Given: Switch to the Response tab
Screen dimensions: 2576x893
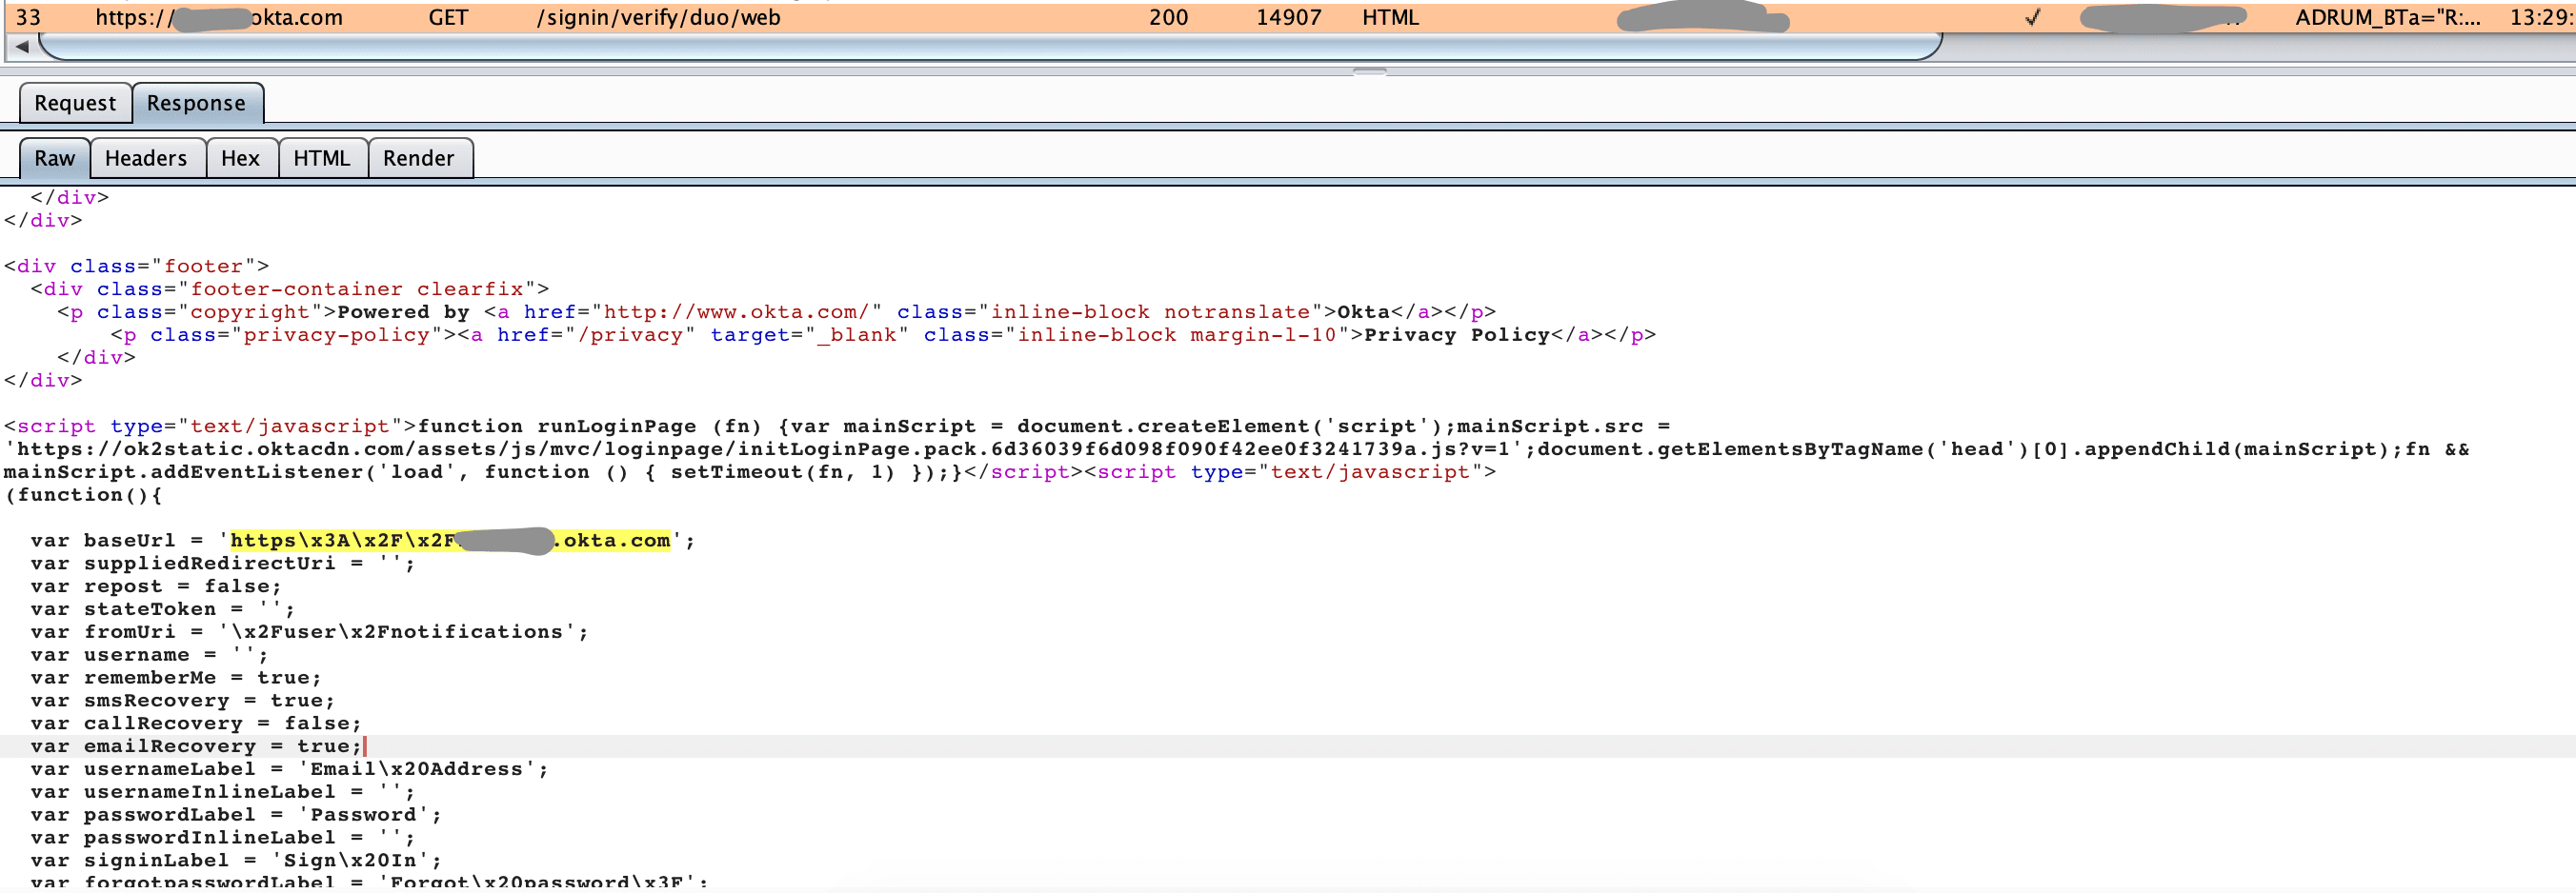Looking at the screenshot, I should [196, 103].
